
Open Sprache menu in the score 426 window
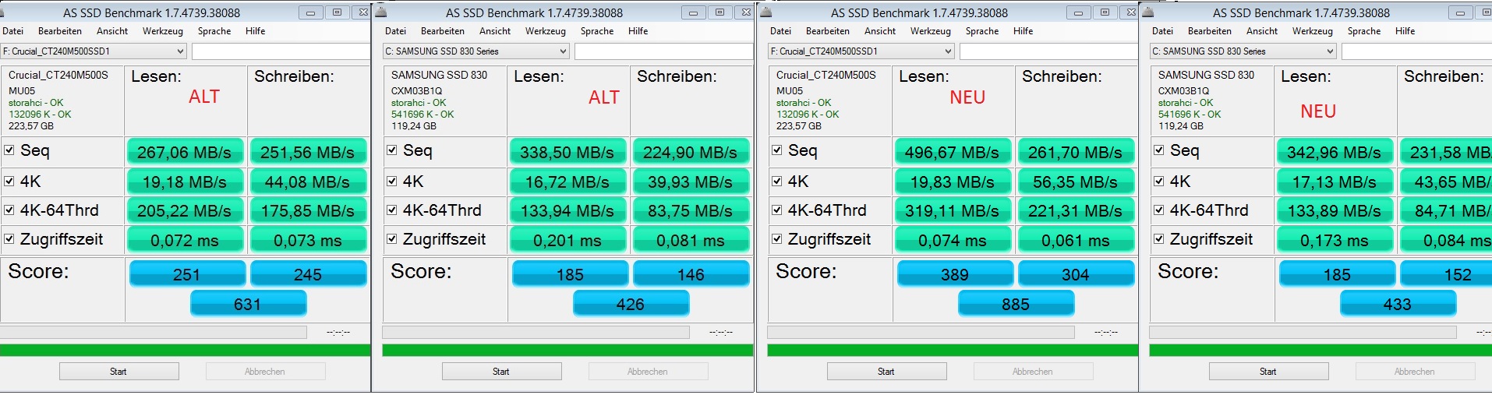(597, 31)
